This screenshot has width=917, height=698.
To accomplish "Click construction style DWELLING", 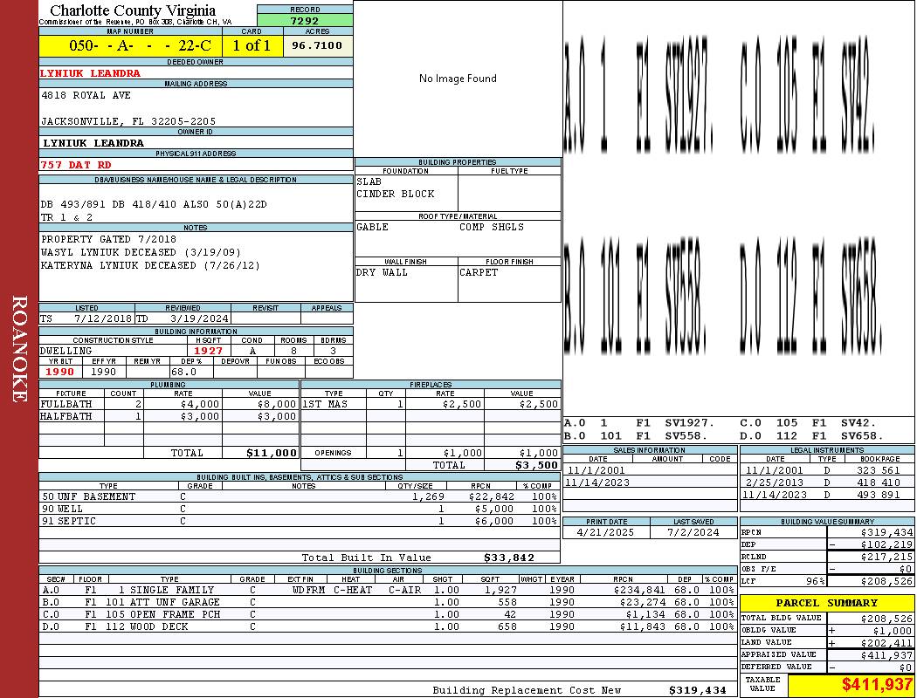I will (65, 351).
